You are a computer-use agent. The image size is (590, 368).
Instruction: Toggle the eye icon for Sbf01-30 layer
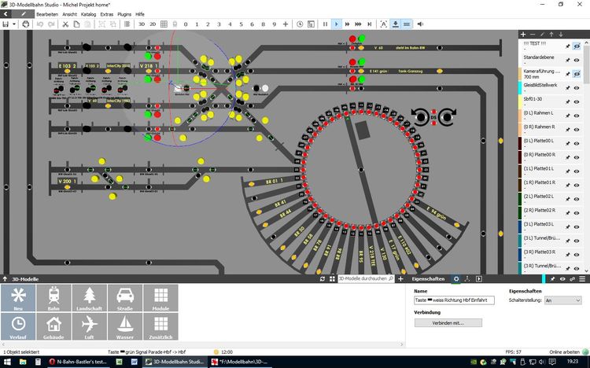(x=576, y=100)
